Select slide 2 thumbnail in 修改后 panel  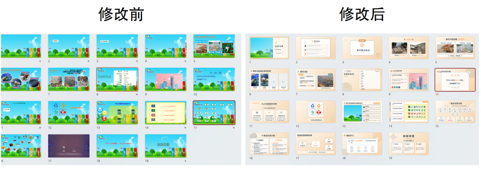coord(316,48)
